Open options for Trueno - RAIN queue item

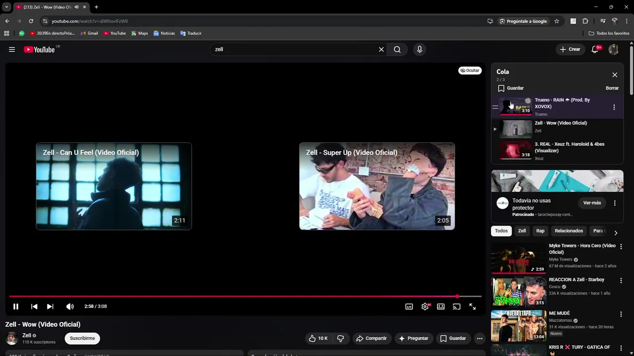tap(614, 107)
